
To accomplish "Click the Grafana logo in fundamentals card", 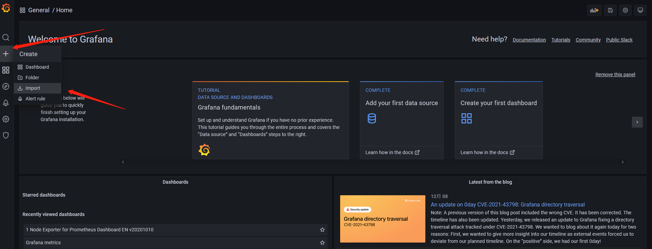I will 204,150.
